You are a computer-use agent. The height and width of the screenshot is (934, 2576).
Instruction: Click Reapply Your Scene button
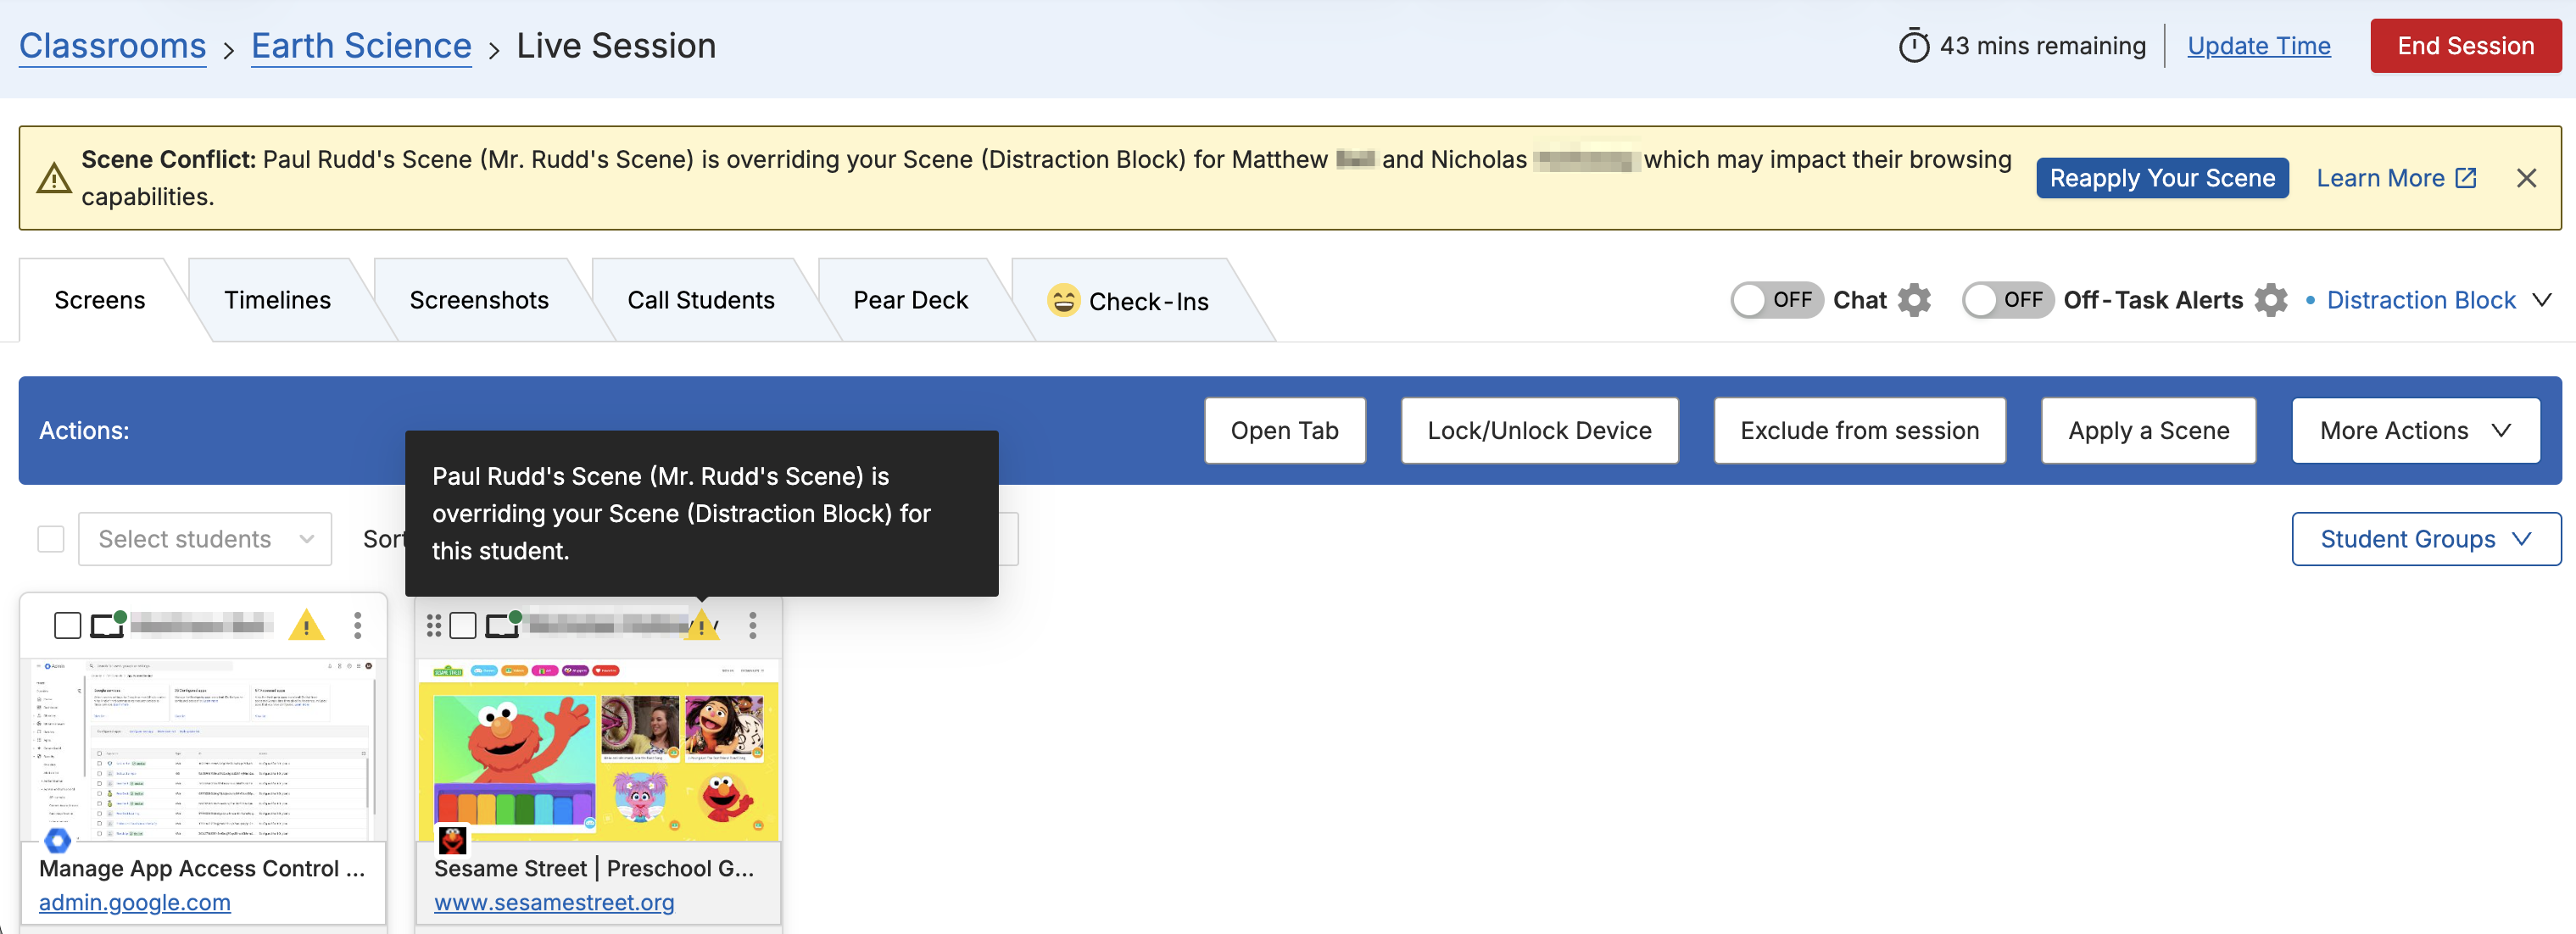point(2161,178)
